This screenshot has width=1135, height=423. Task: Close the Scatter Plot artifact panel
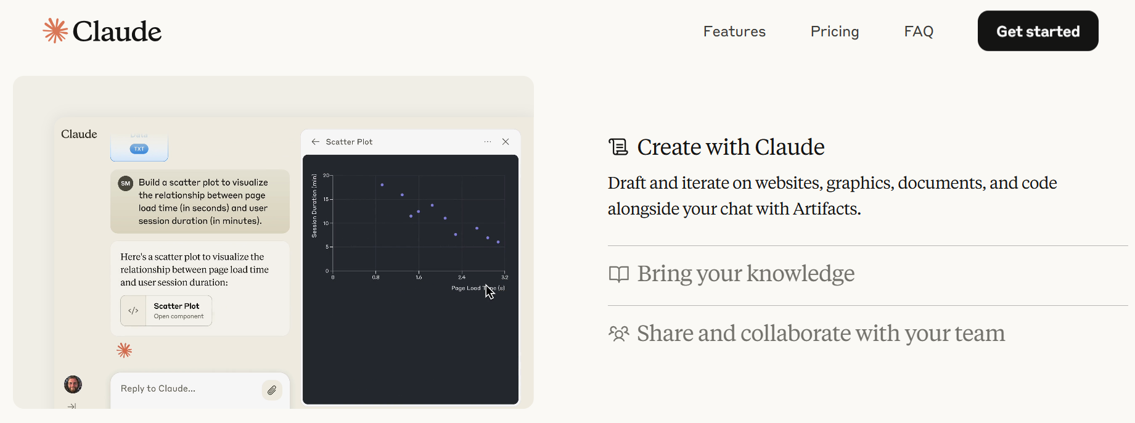[506, 142]
